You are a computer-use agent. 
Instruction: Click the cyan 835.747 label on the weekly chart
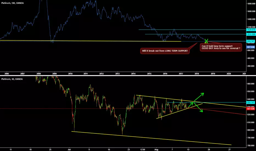251,41
